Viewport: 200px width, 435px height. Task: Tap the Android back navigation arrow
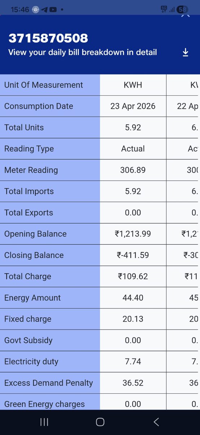click(x=156, y=422)
